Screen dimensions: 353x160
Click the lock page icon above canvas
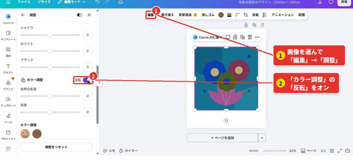tap(246, 25)
